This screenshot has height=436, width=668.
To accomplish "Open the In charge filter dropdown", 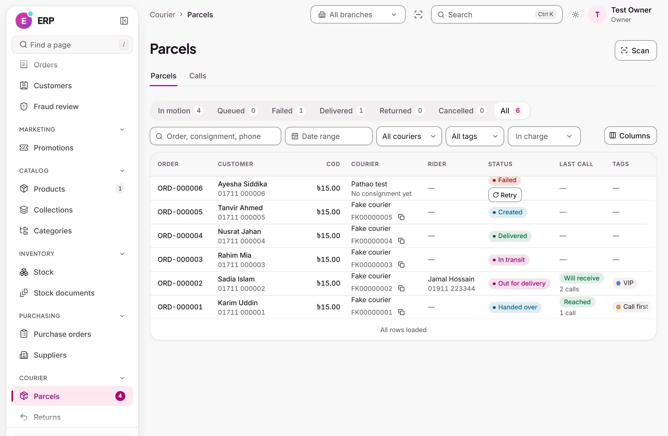I will 544,136.
